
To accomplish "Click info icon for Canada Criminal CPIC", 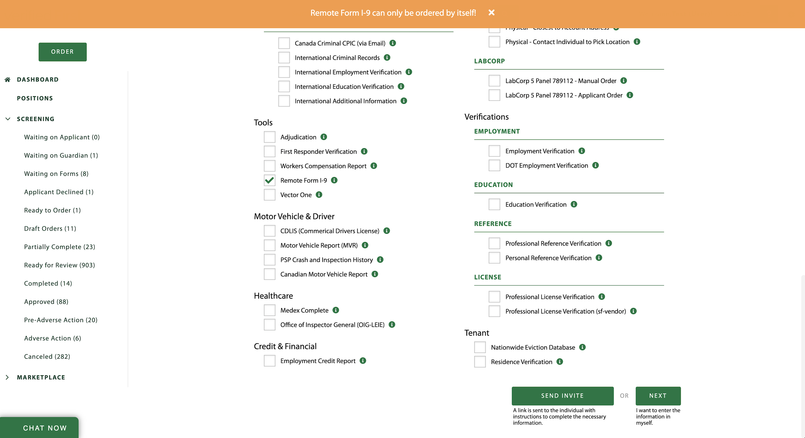I will [x=393, y=43].
